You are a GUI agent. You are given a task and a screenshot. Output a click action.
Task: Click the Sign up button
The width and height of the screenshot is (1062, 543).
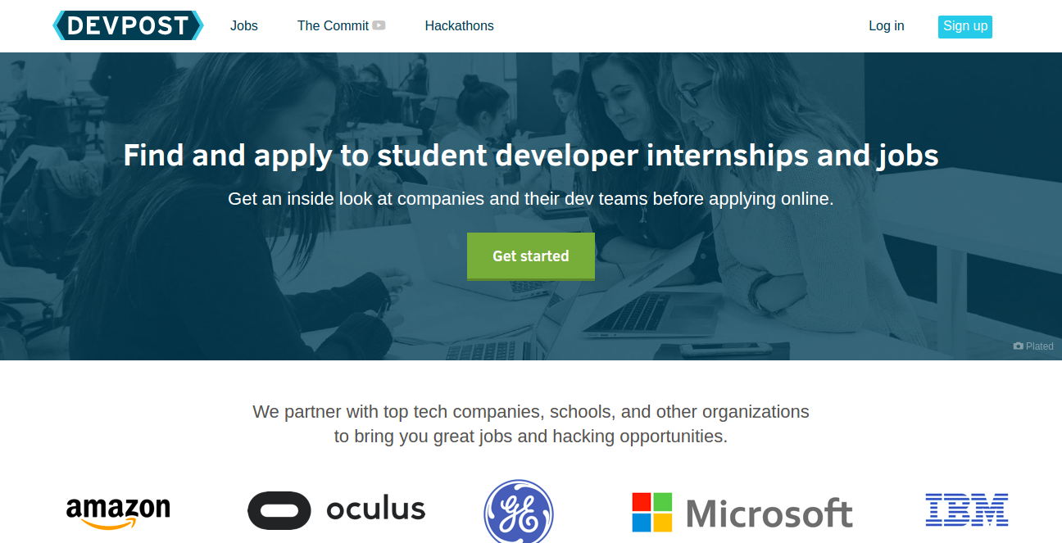click(x=965, y=26)
